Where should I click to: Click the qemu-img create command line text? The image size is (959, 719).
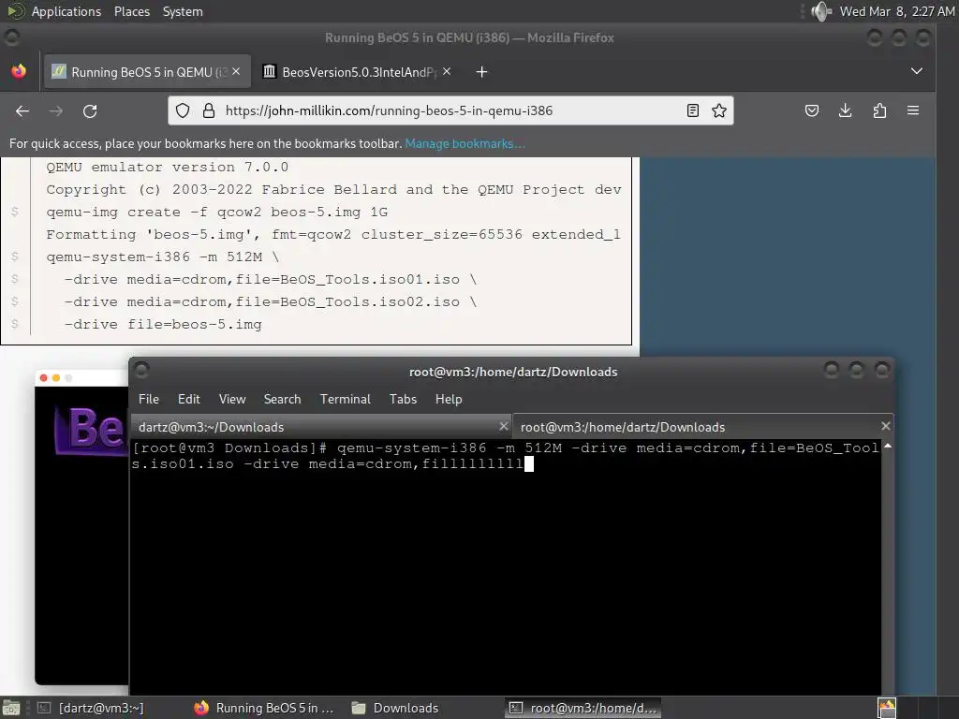pos(217,213)
